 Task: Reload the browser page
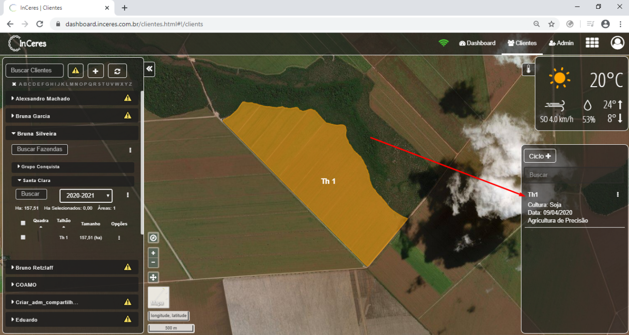(40, 24)
